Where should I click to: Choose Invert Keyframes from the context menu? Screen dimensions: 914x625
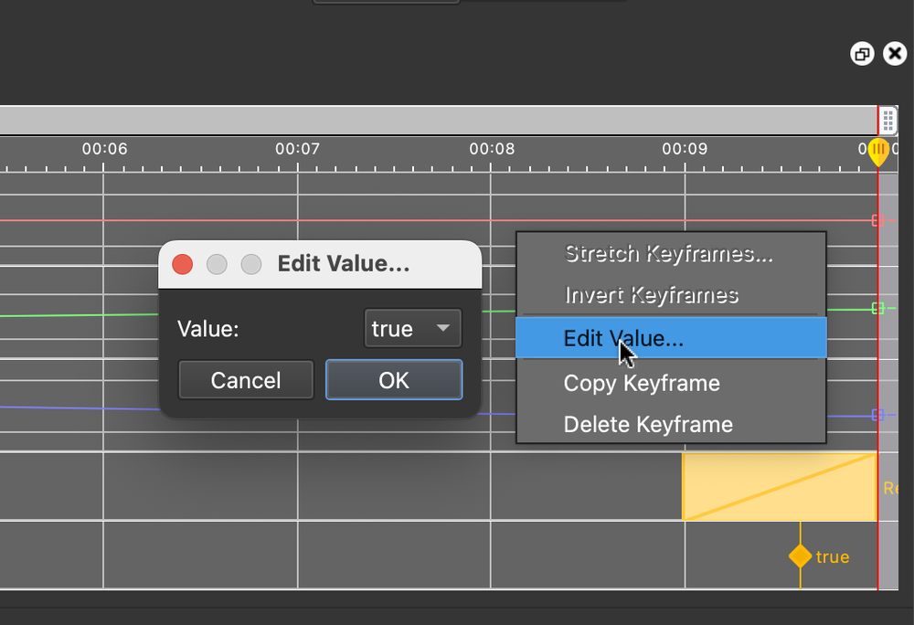651,295
